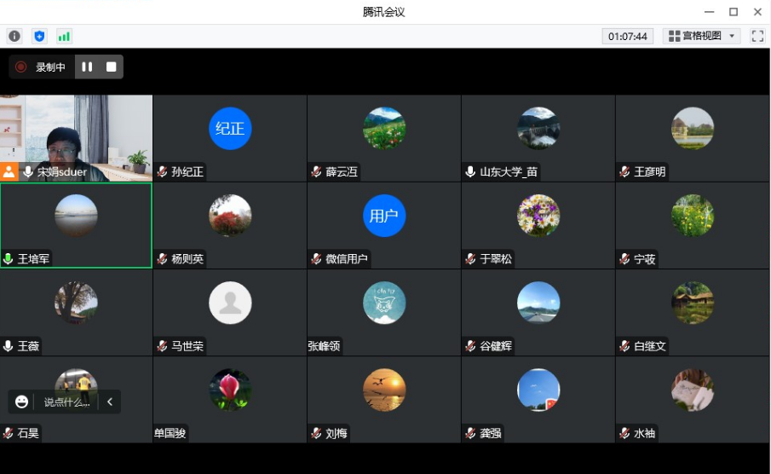Click the 01:07:44 meeting timer
The height and width of the screenshot is (474, 771).
point(627,36)
